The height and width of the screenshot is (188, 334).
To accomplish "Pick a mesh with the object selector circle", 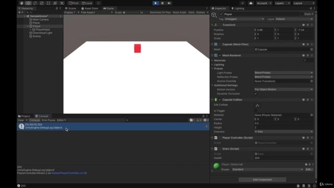I will point(312,50).
